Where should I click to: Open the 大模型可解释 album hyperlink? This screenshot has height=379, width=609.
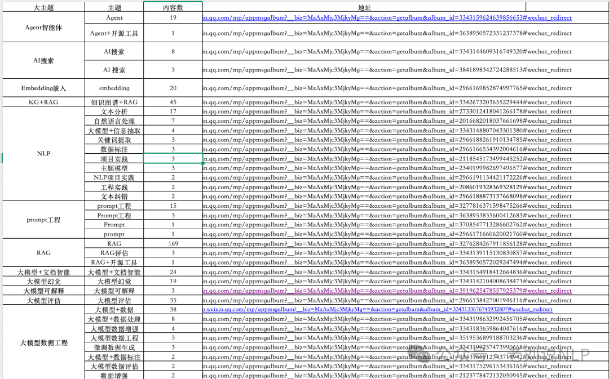389,291
